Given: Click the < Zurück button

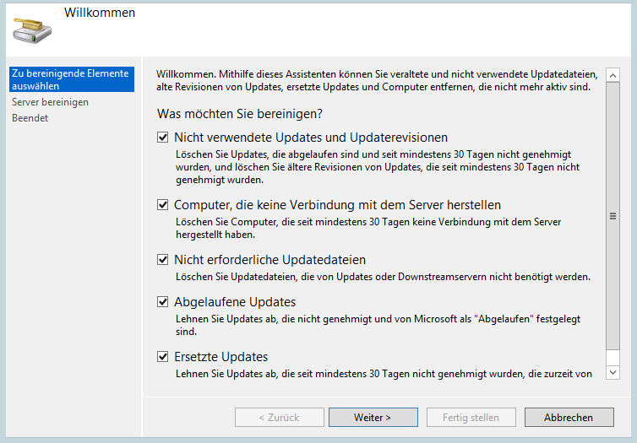Looking at the screenshot, I should (x=279, y=418).
